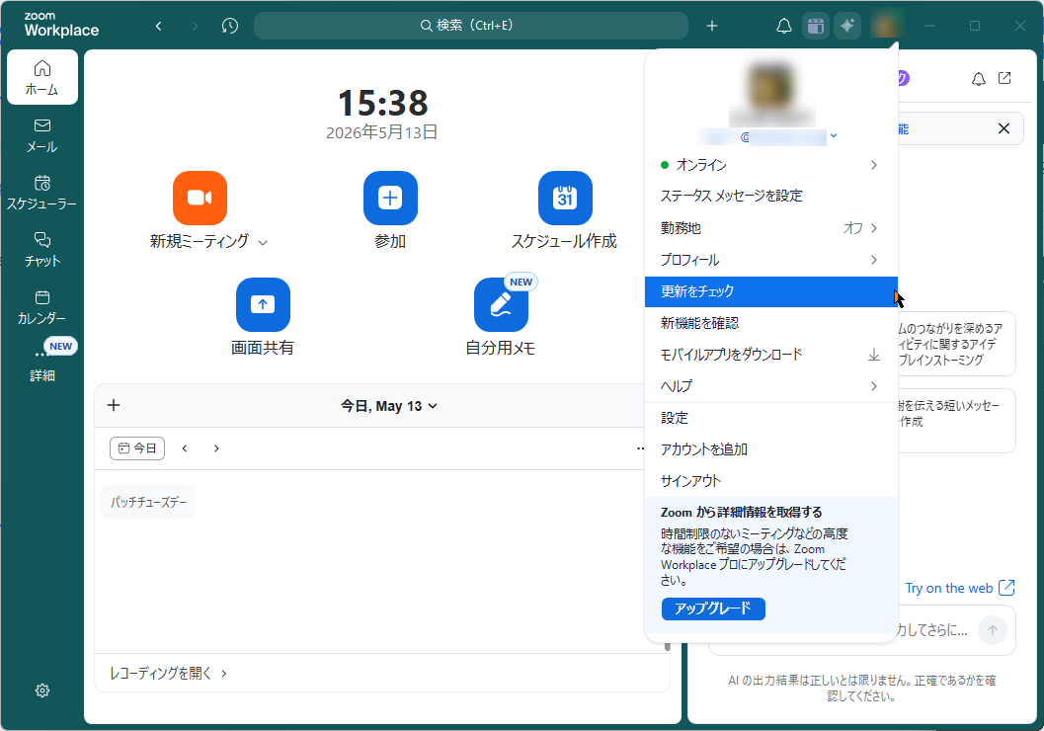Open the Calendar (カレンダー) sidebar item

41,307
